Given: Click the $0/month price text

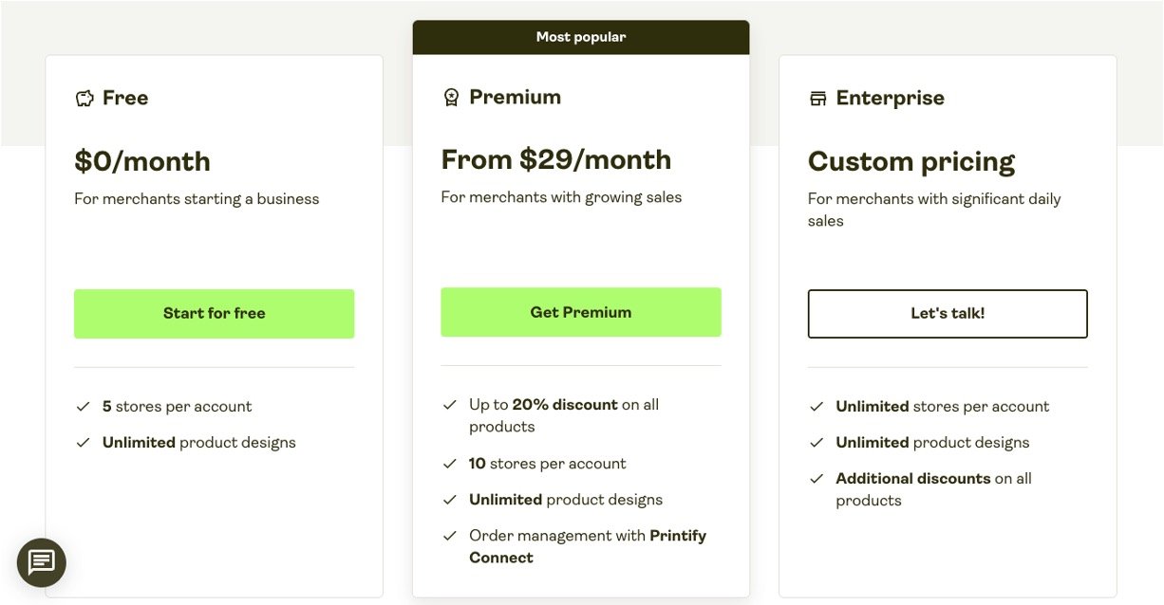Looking at the screenshot, I should (142, 161).
